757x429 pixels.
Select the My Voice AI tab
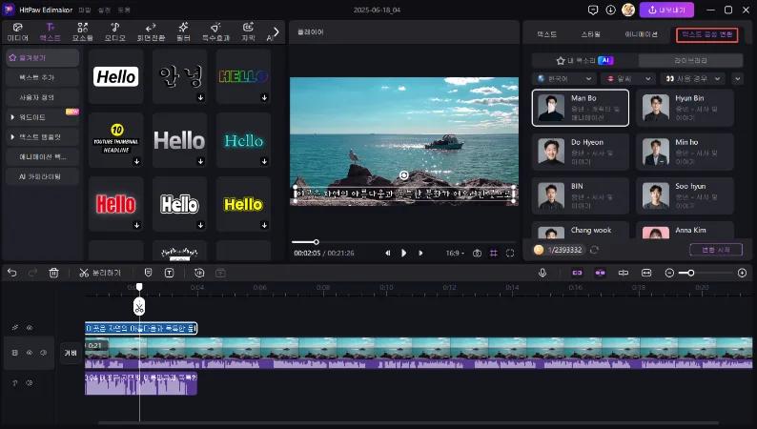(x=584, y=60)
